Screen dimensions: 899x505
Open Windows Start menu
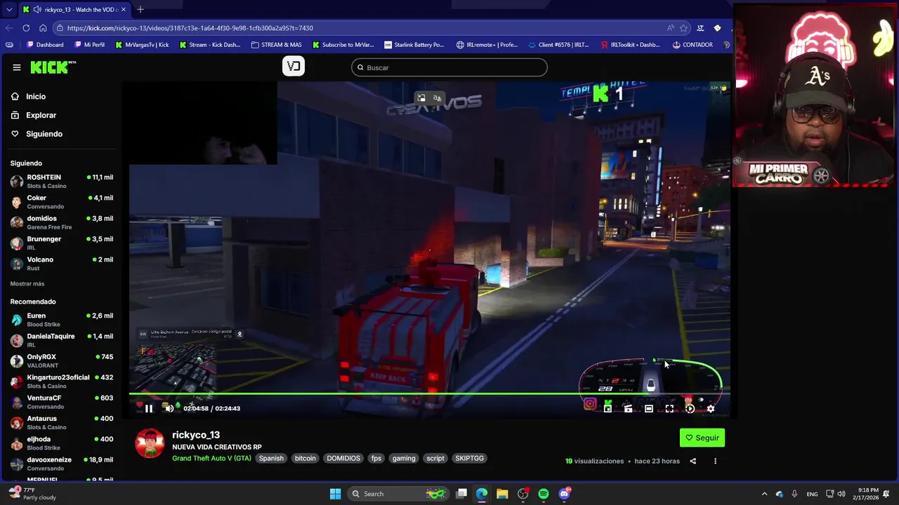coord(335,494)
